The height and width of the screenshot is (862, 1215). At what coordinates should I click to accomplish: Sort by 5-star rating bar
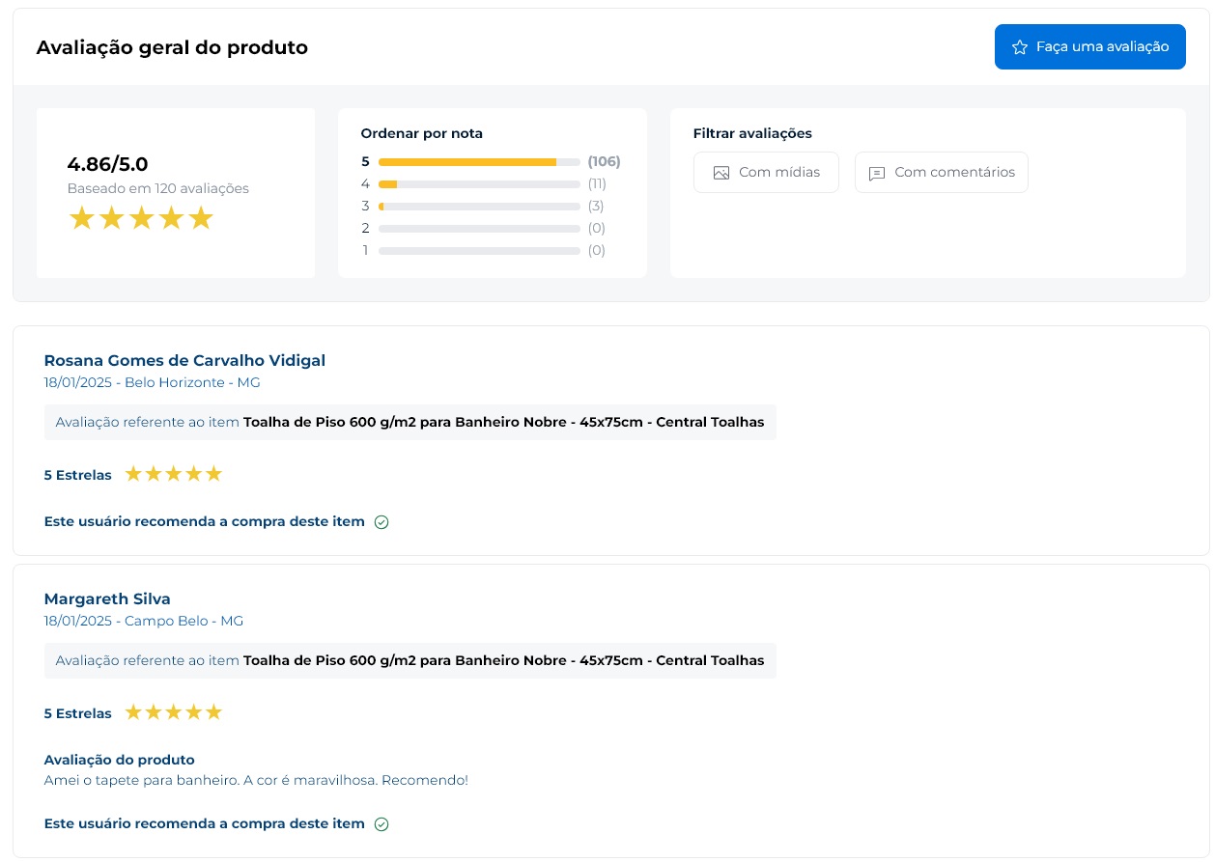click(479, 161)
